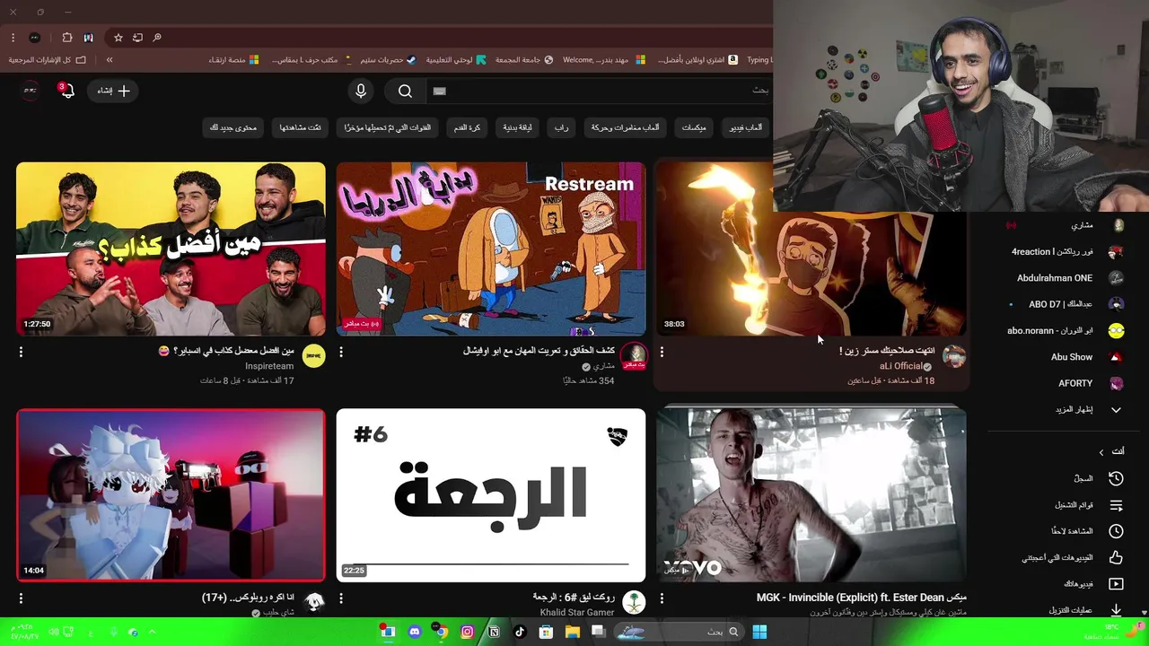Open المشاهدة لاحقًا watch later
Viewport: 1149px width, 646px height.
1066,531
